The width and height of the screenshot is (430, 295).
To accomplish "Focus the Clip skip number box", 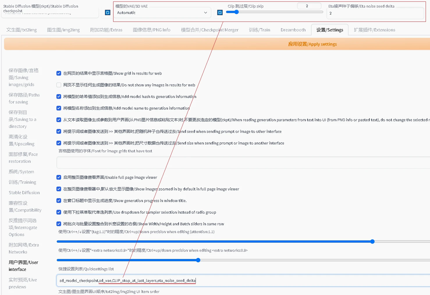I will (309, 6).
